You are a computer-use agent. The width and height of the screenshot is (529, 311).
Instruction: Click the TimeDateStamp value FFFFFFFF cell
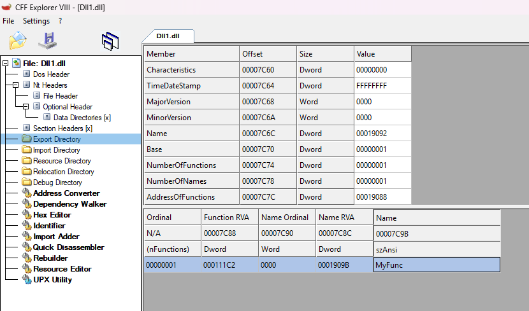click(x=382, y=86)
